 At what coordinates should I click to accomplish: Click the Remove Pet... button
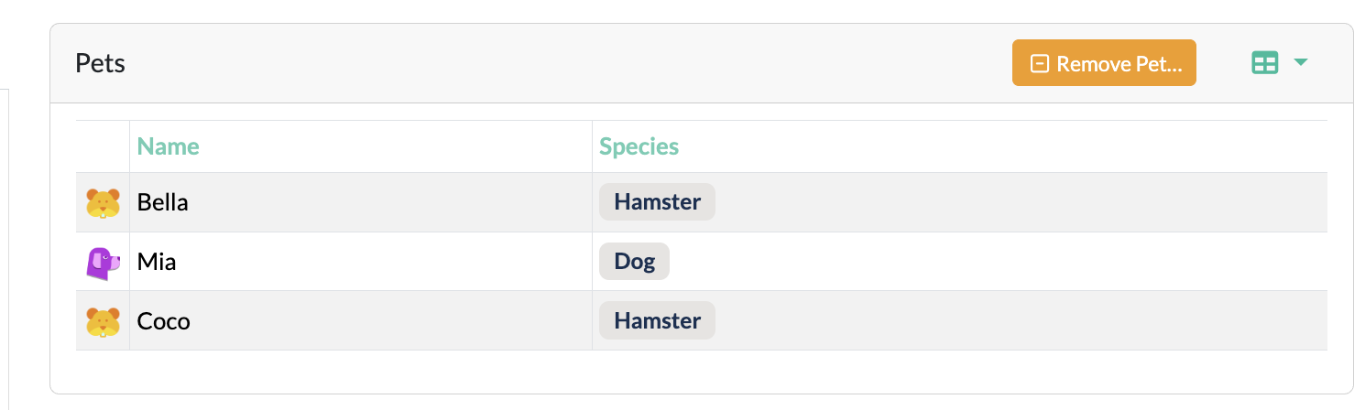click(1104, 63)
